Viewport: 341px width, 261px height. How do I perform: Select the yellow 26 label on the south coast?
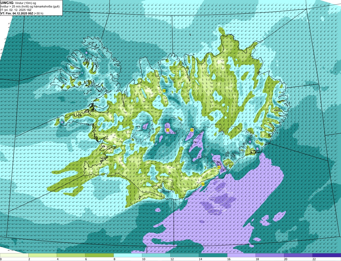tap(203, 184)
